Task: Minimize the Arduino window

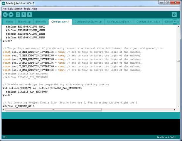Action: coord(161,3)
